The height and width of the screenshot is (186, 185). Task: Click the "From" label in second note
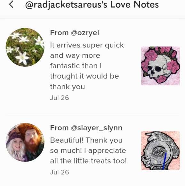[59, 128]
